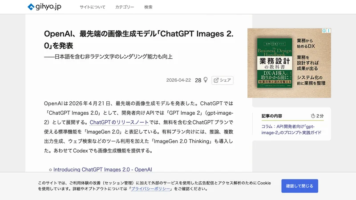
Task: Open the カテゴリー menu
Action: pyautogui.click(x=125, y=7)
